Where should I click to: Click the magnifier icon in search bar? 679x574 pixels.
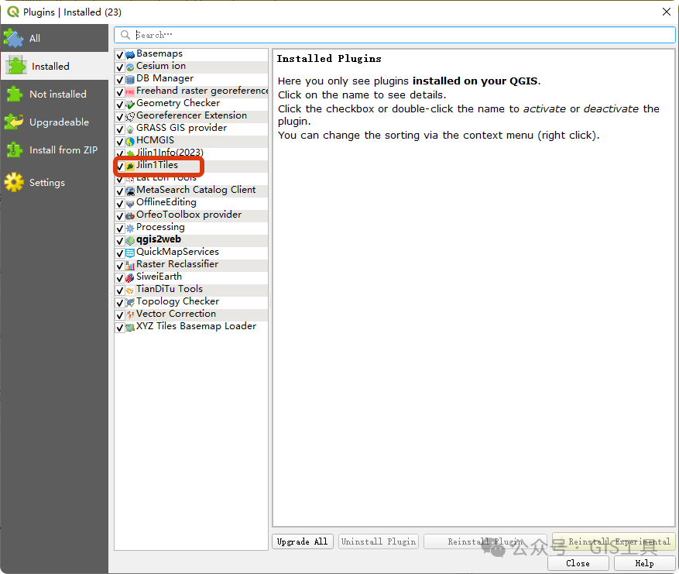pos(125,35)
